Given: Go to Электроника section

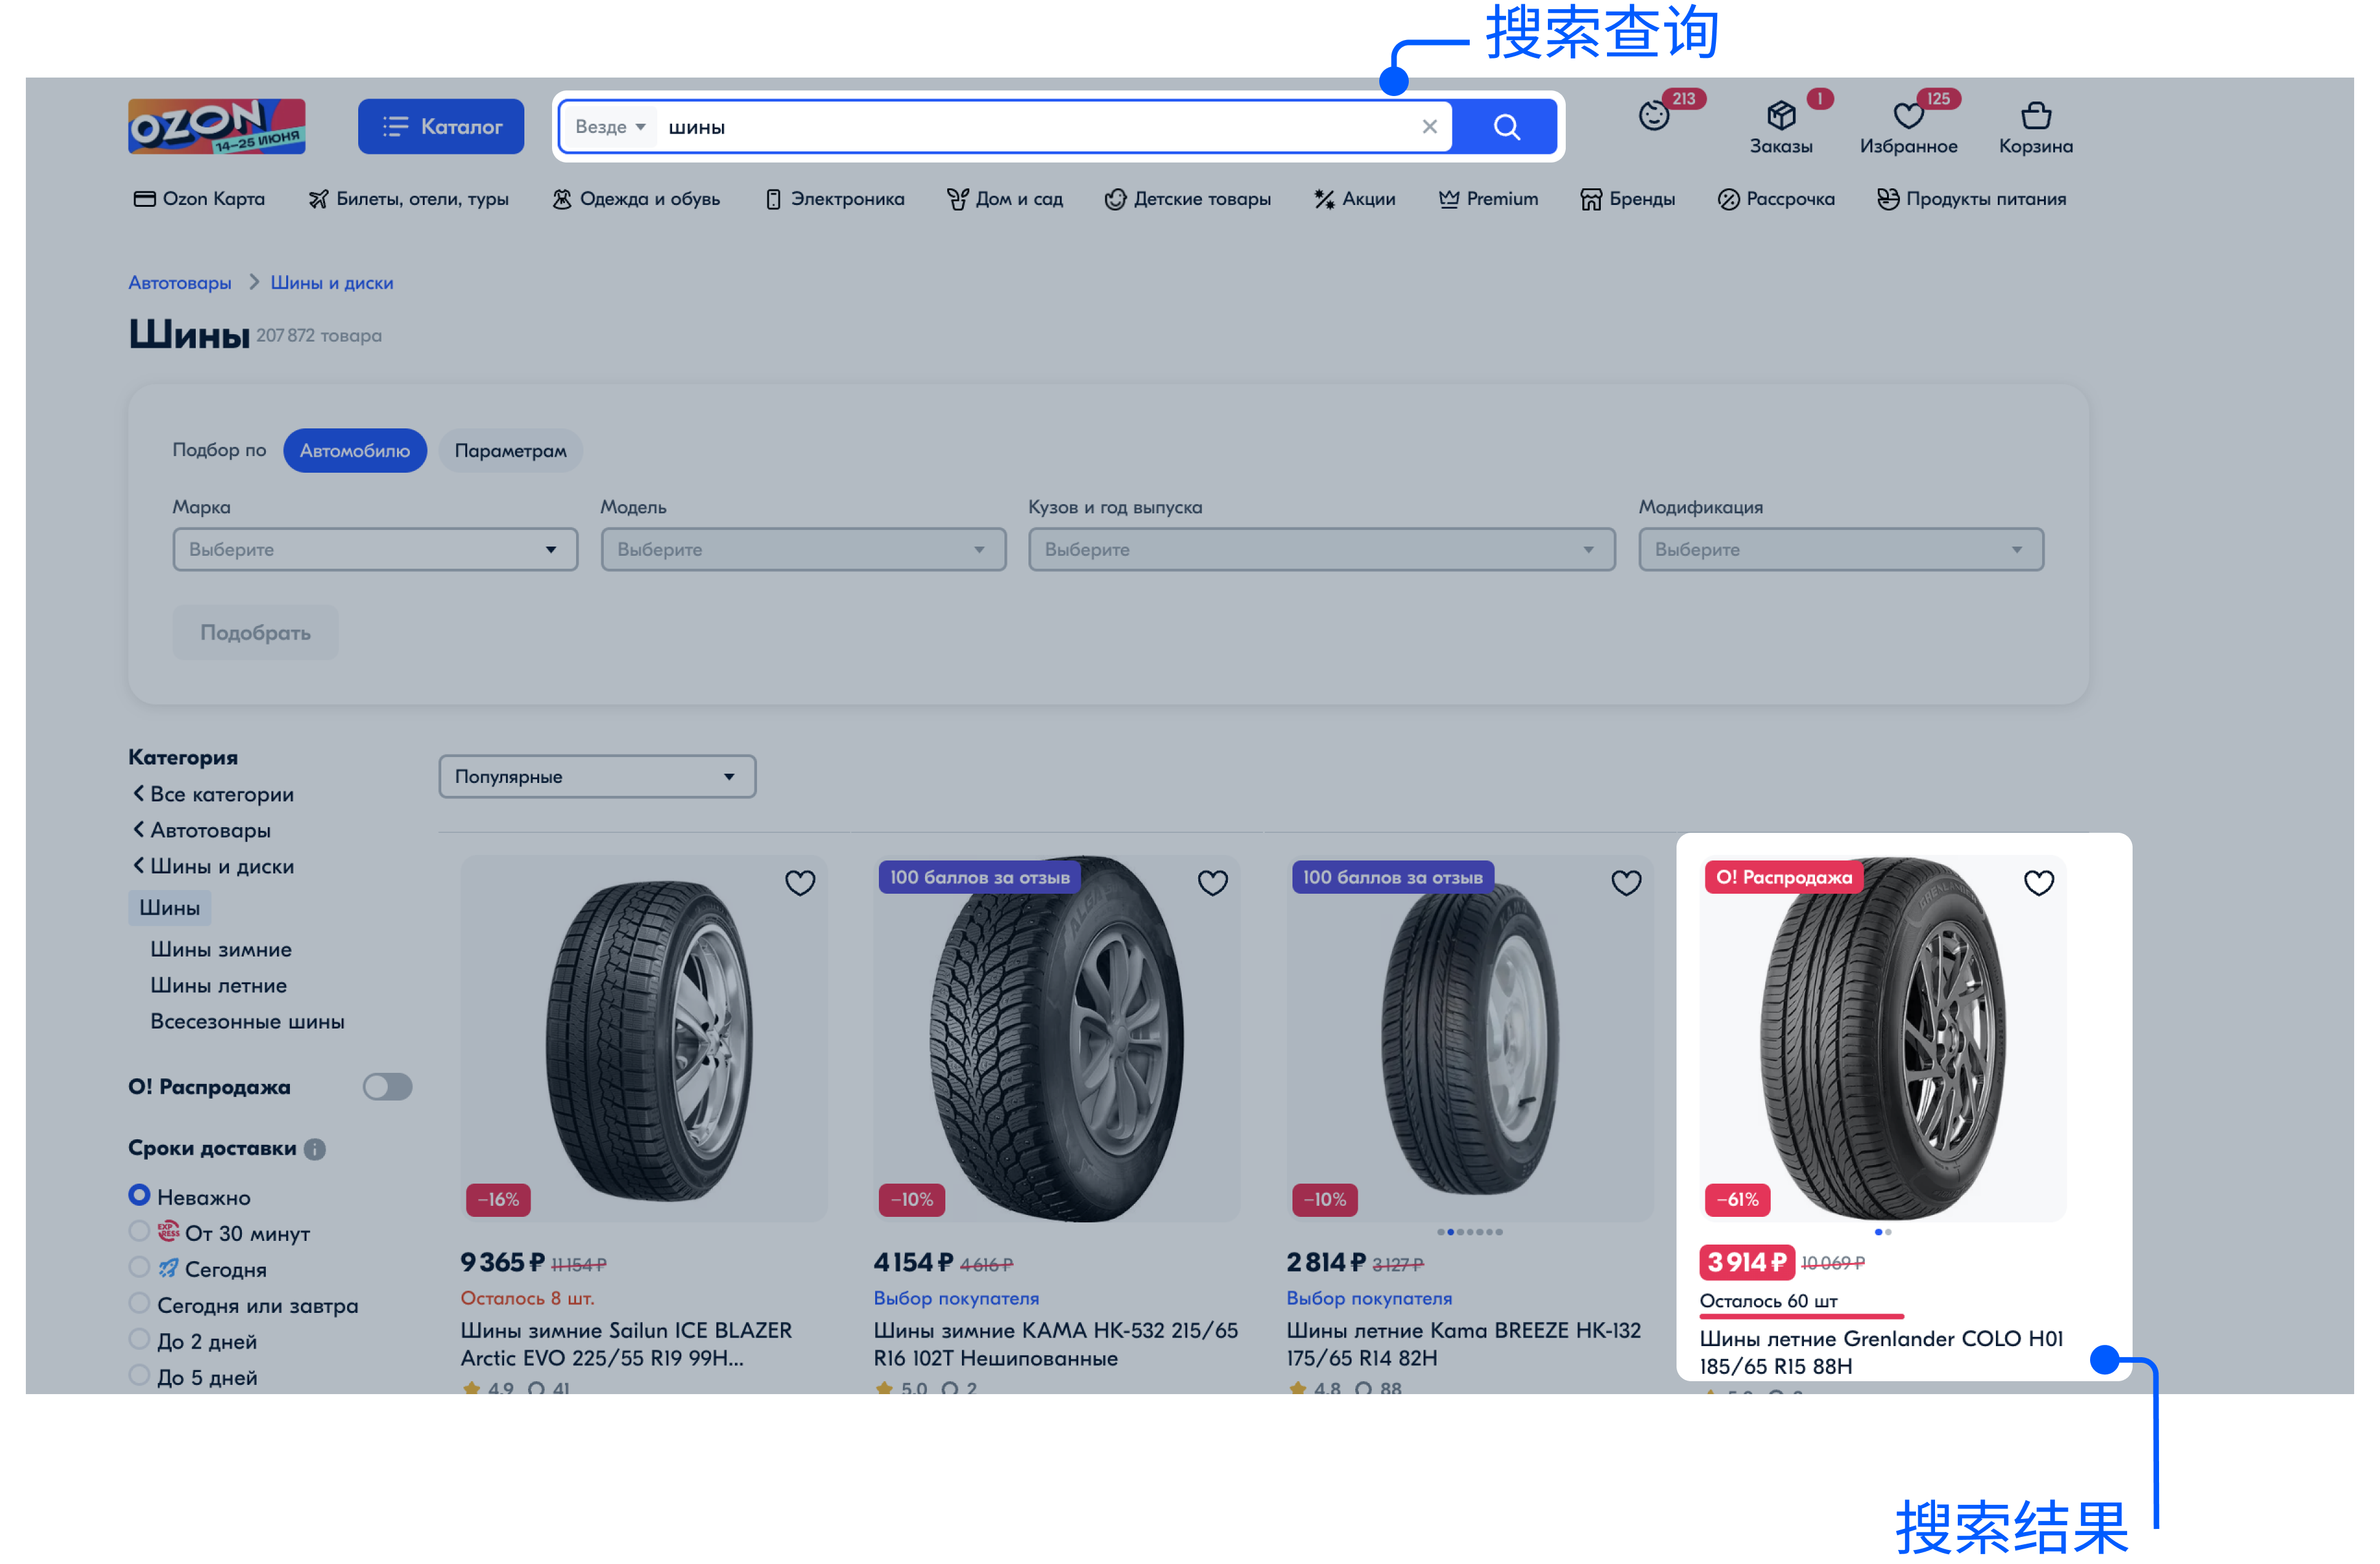Looking at the screenshot, I should click(x=835, y=199).
